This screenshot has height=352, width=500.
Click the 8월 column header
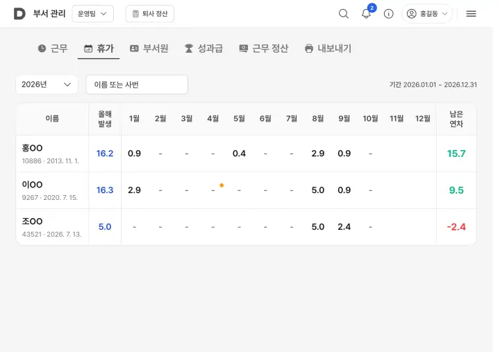318,119
